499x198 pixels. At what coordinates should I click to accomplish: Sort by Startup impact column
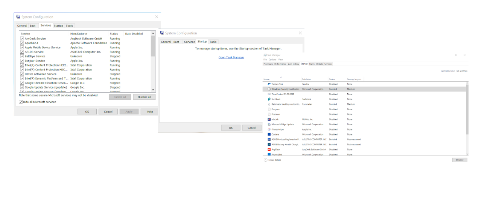(355, 79)
